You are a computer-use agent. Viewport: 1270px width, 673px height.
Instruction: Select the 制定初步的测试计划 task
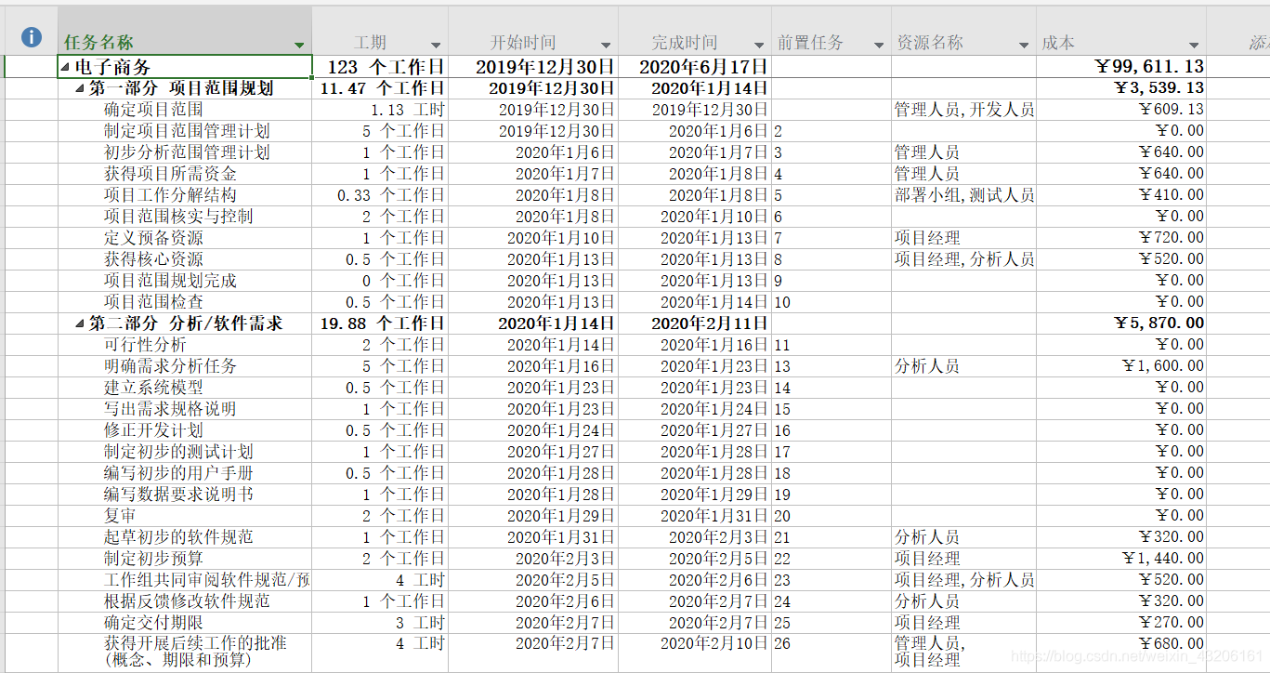(x=178, y=452)
